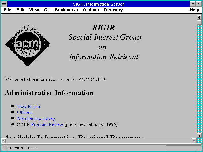
Task: Click the SIGIR Information Server title bar
Action: point(99,4)
